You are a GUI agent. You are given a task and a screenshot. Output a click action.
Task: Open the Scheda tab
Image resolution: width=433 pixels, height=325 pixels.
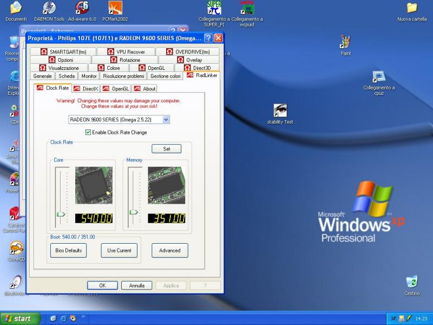click(67, 76)
